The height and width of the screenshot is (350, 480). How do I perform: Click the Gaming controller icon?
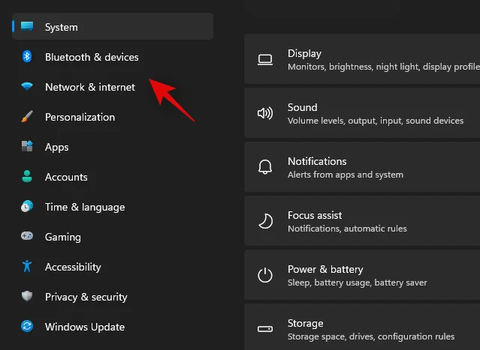click(x=27, y=237)
